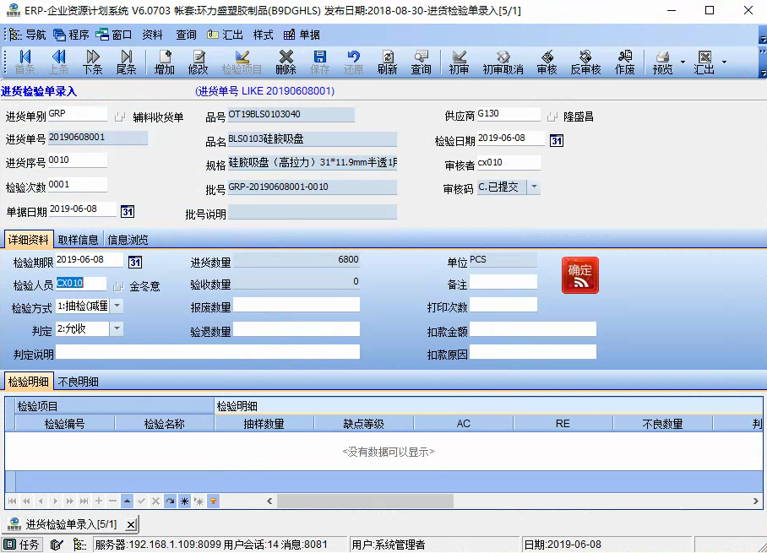Viewport: 767px width, 553px height.
Task: Open the 查询 query toolbar icon
Action: click(x=422, y=62)
